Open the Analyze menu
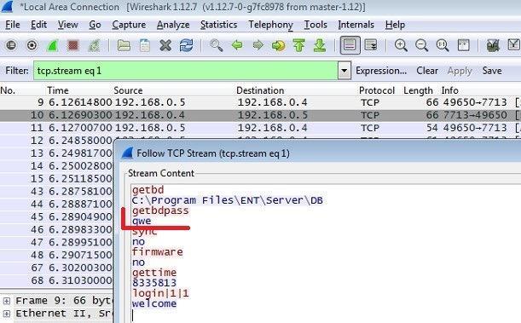The image size is (521, 323). [x=173, y=25]
